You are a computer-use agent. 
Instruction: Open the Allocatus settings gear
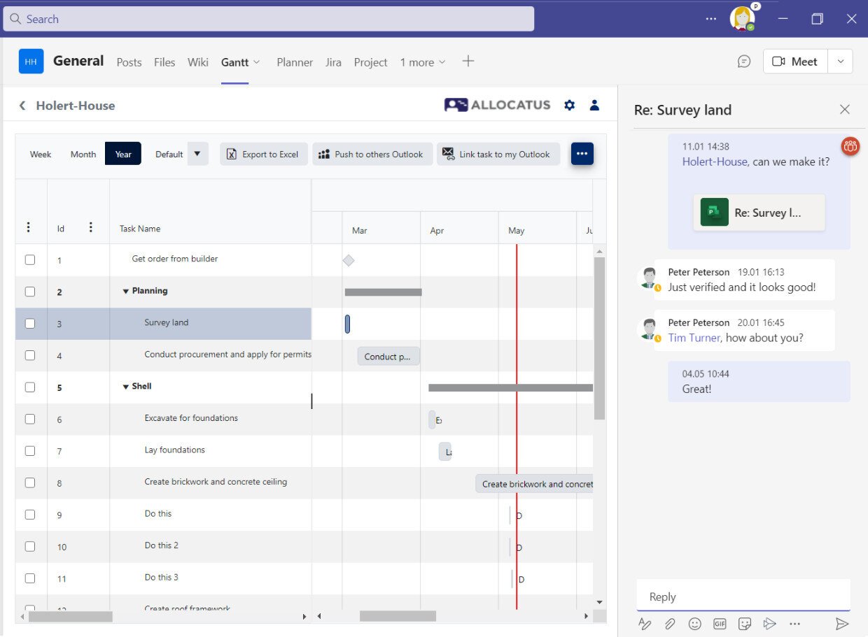[570, 105]
